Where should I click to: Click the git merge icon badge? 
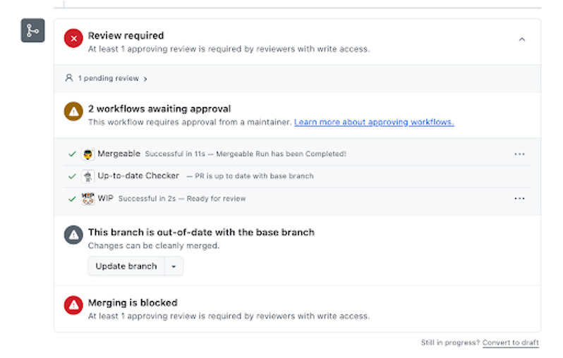[x=32, y=30]
